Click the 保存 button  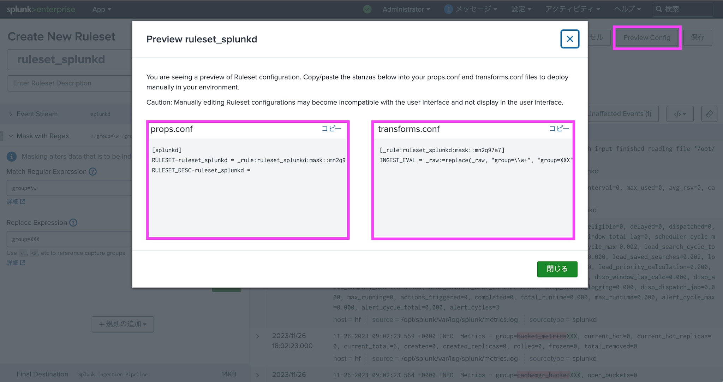tap(698, 37)
